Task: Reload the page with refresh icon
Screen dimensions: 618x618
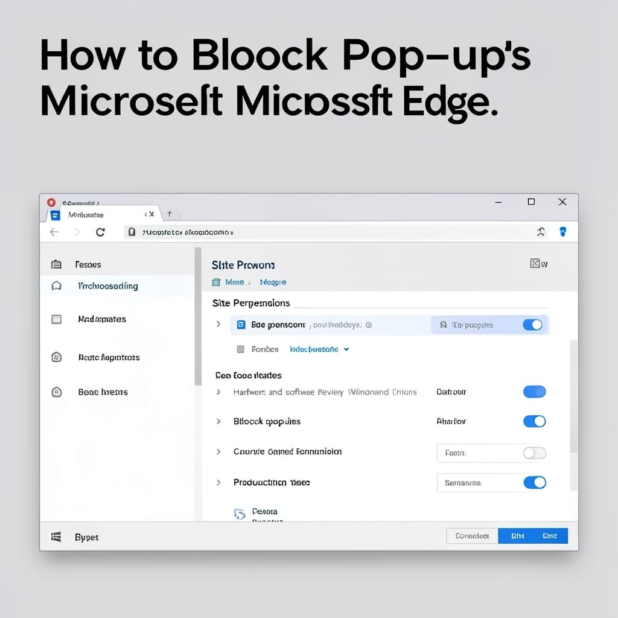Action: [101, 232]
